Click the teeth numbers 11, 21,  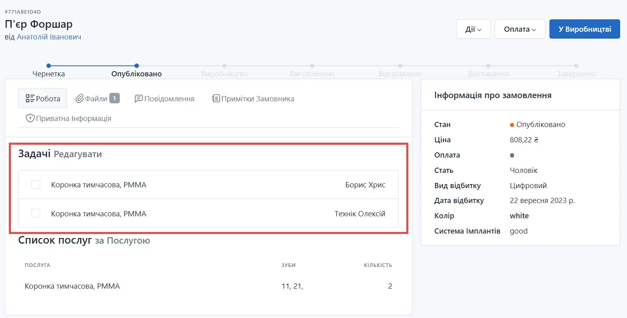293,286
